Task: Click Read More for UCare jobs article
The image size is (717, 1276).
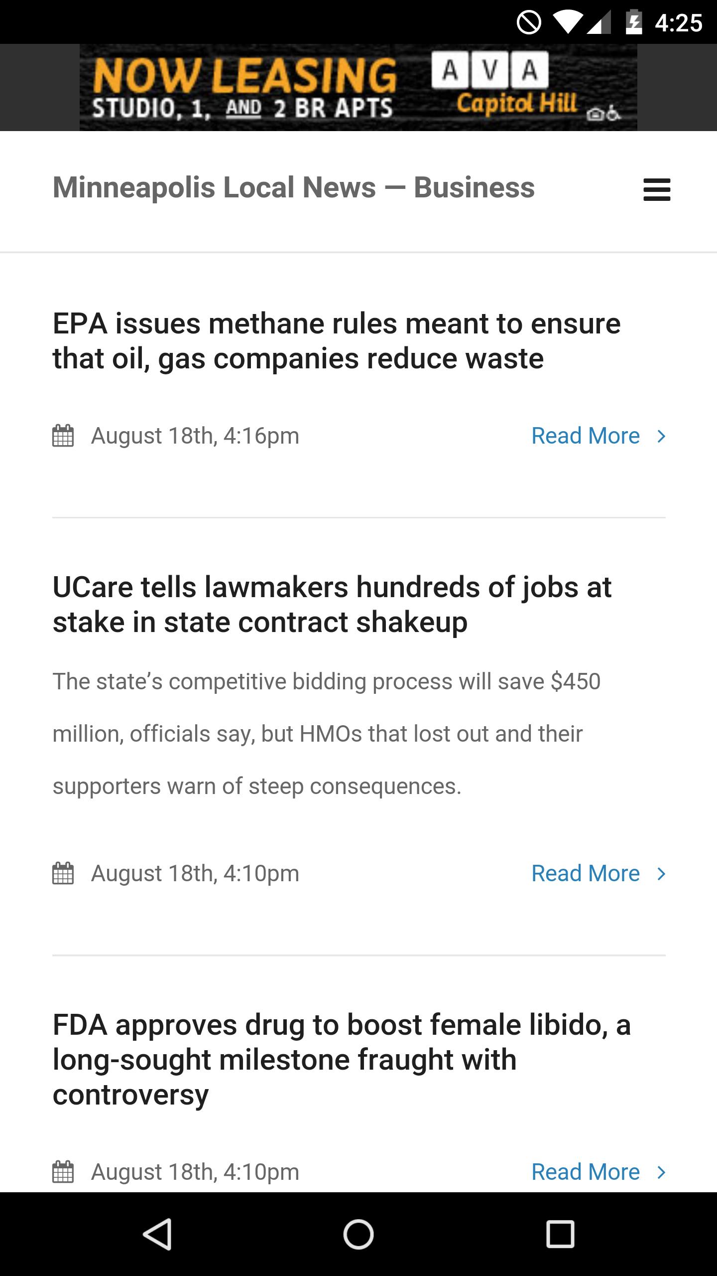Action: click(586, 874)
